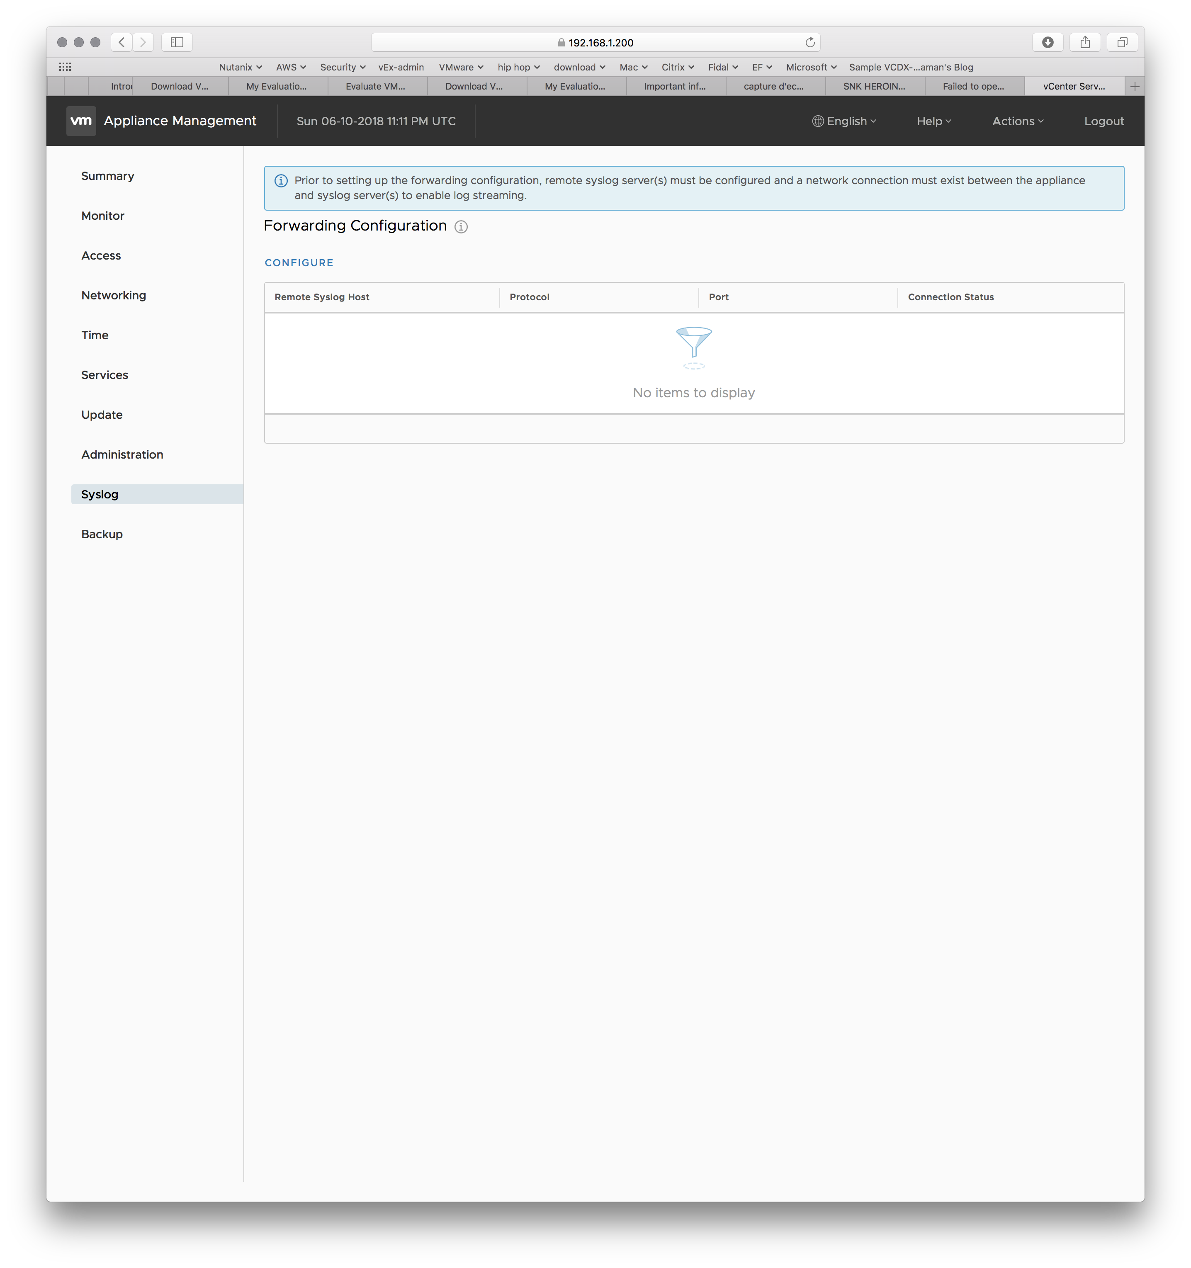Open the Safari downloads icon

pyautogui.click(x=1047, y=42)
